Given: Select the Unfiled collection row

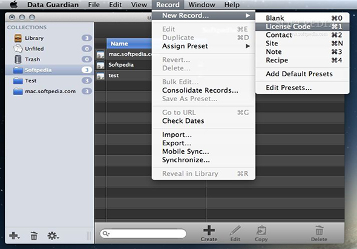Looking at the screenshot, I should [x=50, y=48].
